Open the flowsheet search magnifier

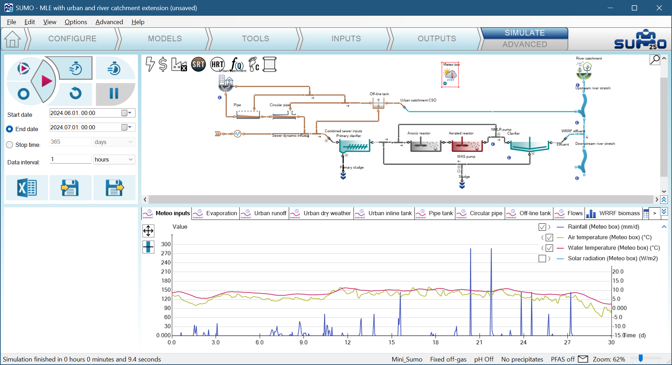(654, 60)
